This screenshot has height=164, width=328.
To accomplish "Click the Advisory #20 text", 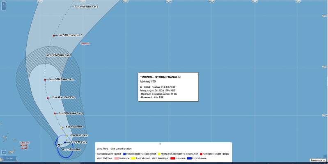I will 148,82.
